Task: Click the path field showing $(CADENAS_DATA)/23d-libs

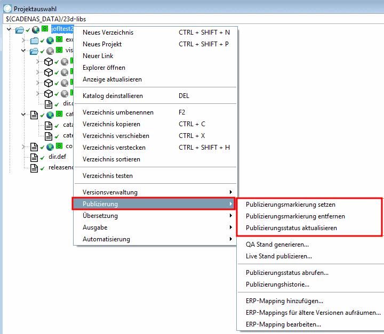Action: point(194,19)
